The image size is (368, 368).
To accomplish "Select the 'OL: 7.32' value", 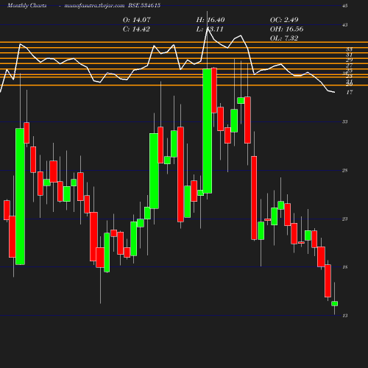I will (x=284, y=38).
